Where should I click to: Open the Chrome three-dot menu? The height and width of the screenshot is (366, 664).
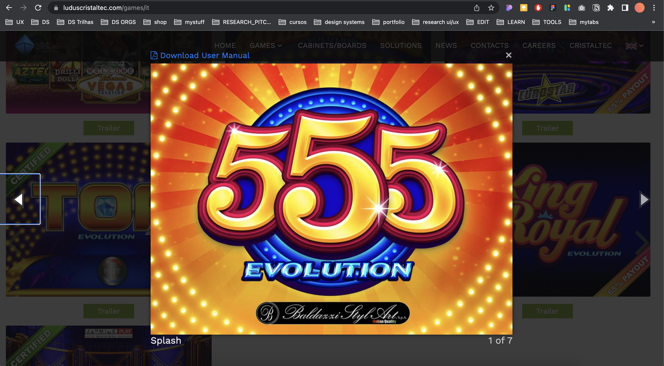click(654, 8)
